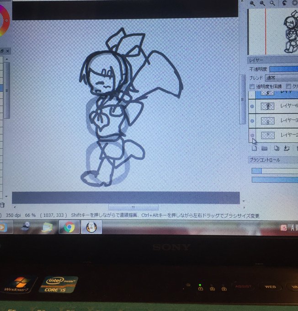Click the selected layer's thumbnail
Image resolution: width=298 pixels, height=311 pixels.
[267, 93]
